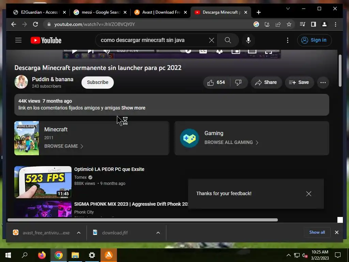Viewport: 349px width, 262px height.
Task: Share the Minecraft video
Action: (266, 83)
